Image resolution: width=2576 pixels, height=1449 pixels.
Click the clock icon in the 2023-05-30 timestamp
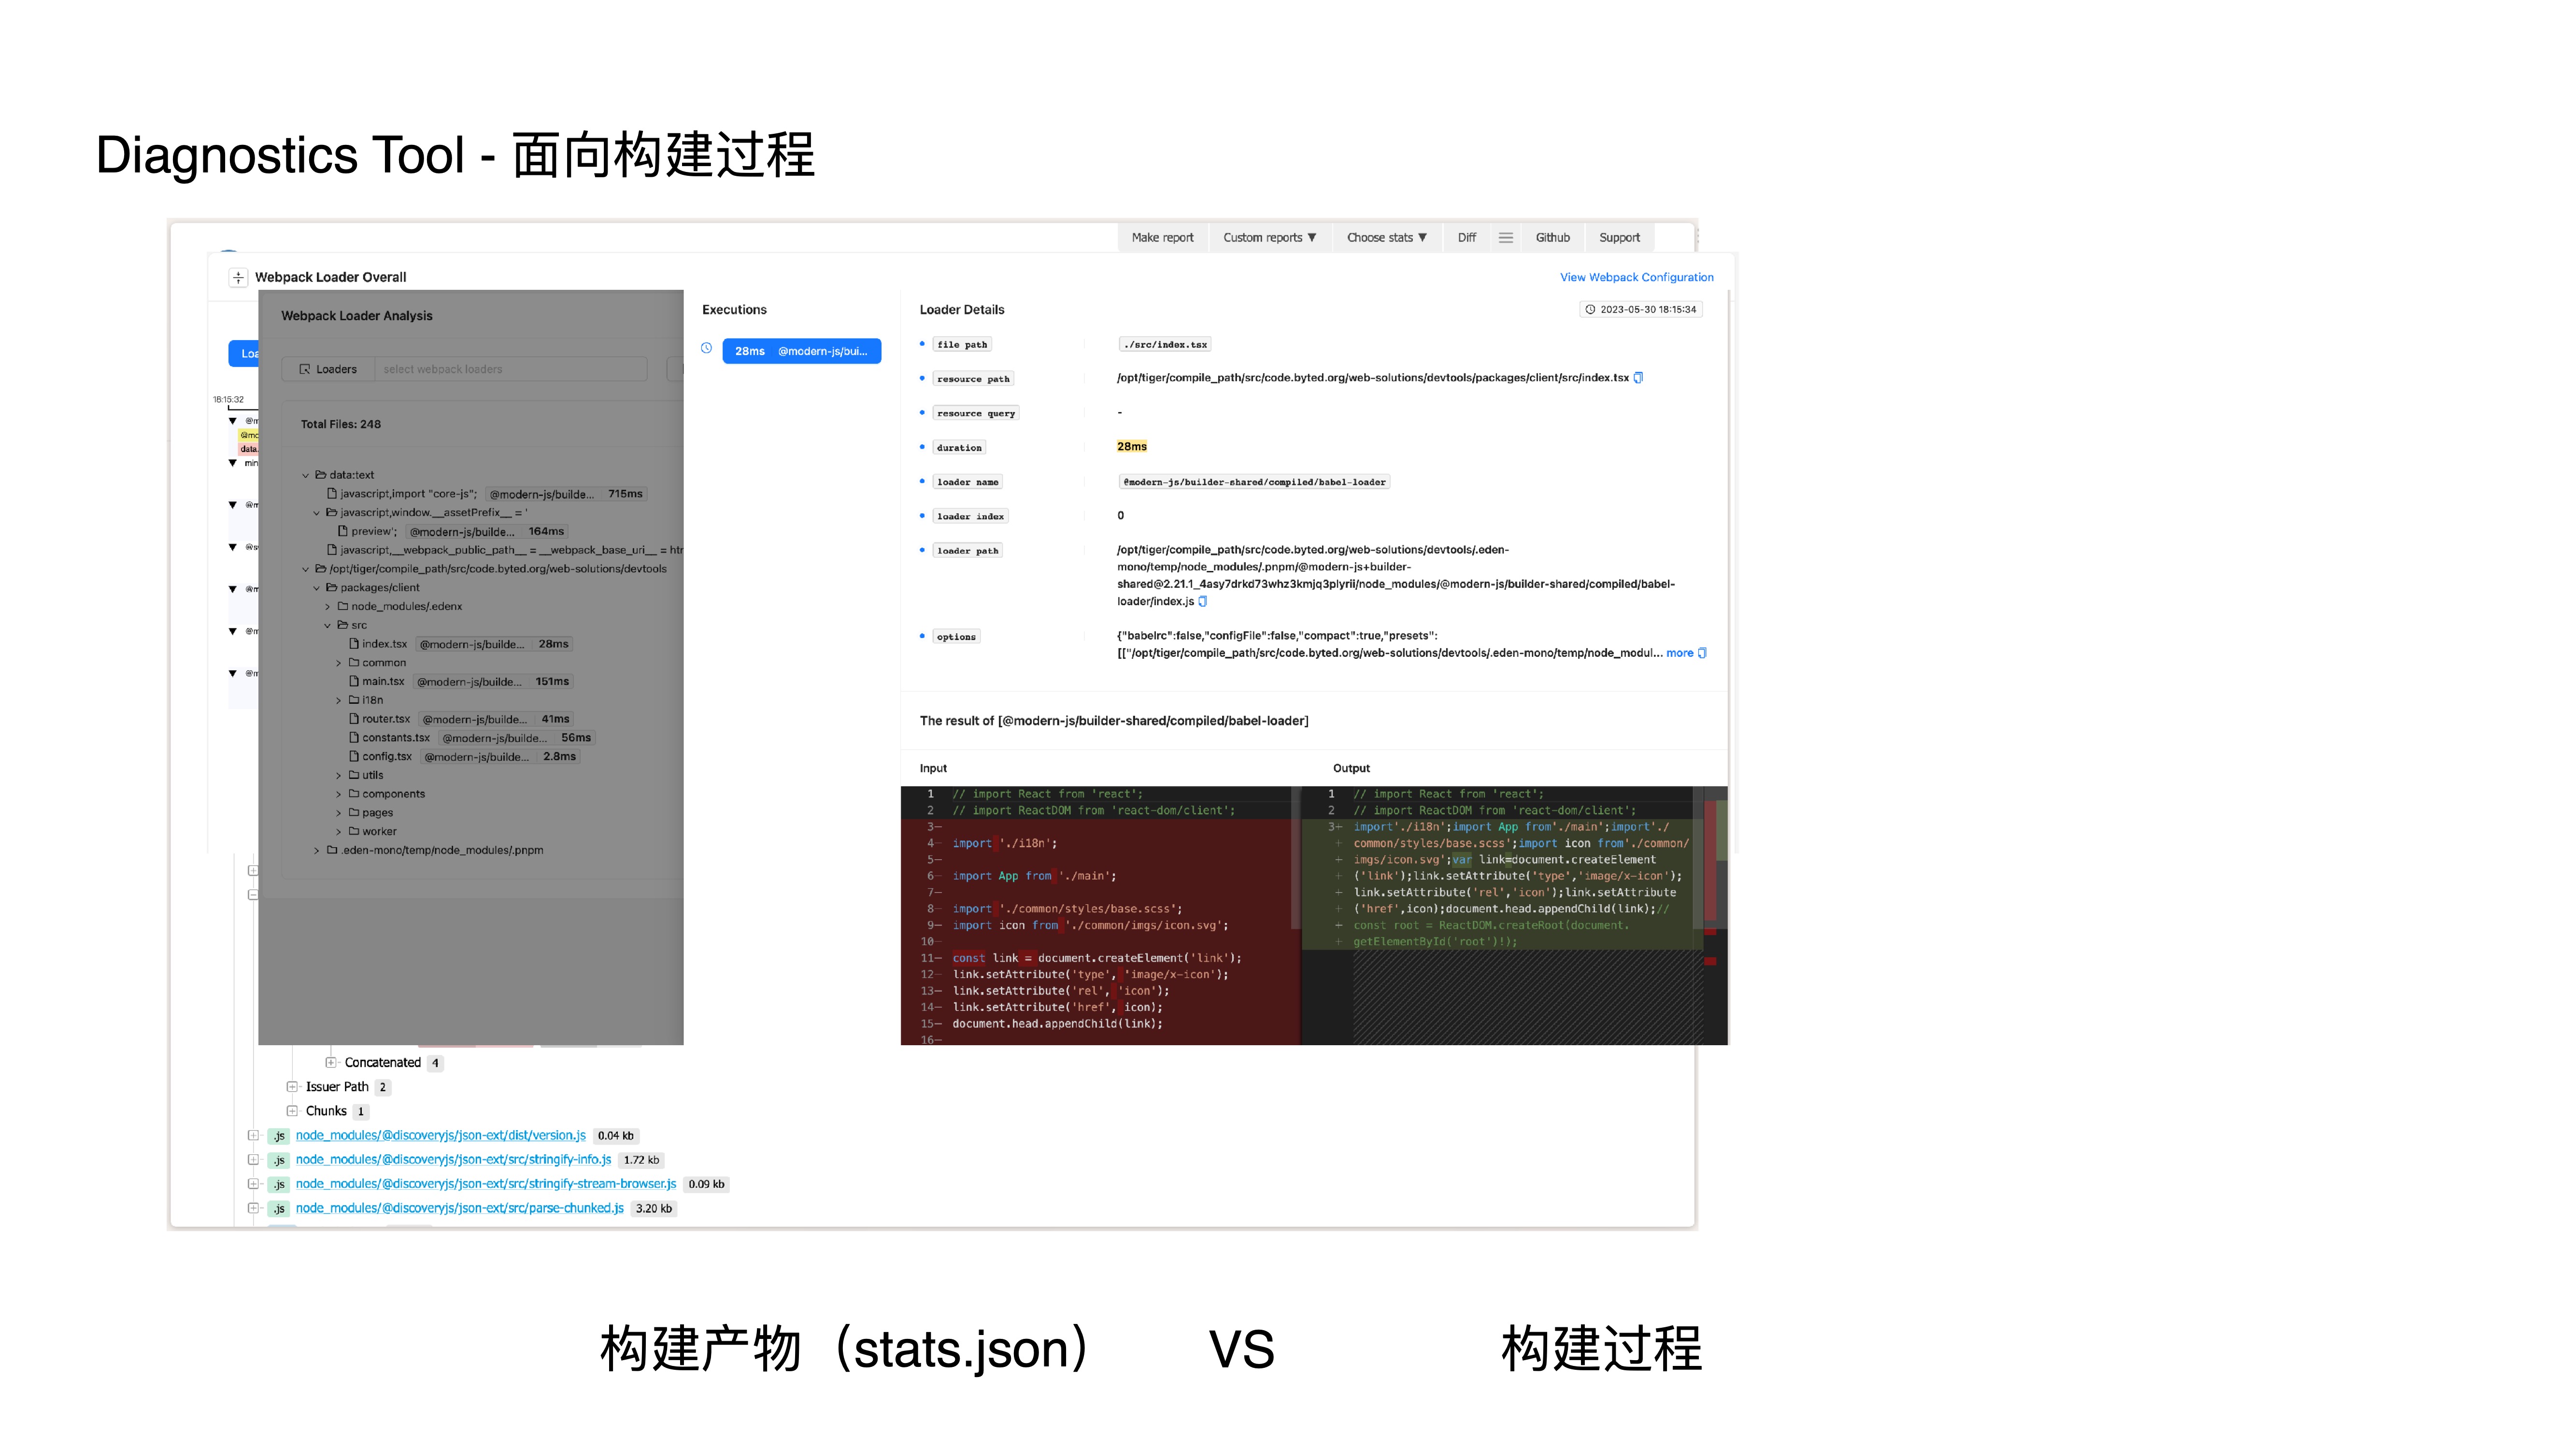pos(1590,310)
